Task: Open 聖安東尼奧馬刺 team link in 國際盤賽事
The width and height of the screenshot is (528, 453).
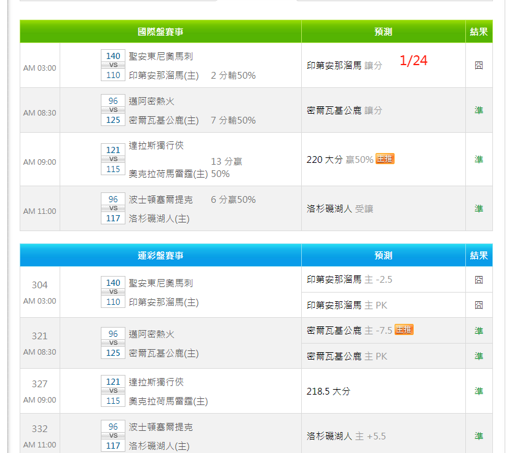Action: [160, 57]
